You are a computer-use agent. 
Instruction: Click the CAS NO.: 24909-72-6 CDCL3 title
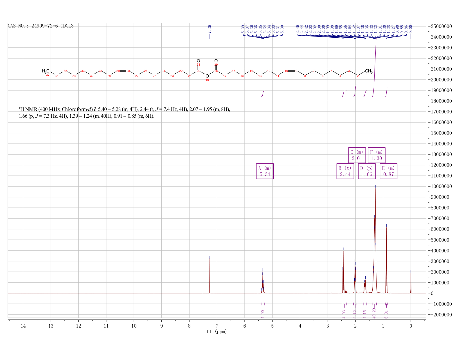point(41,26)
